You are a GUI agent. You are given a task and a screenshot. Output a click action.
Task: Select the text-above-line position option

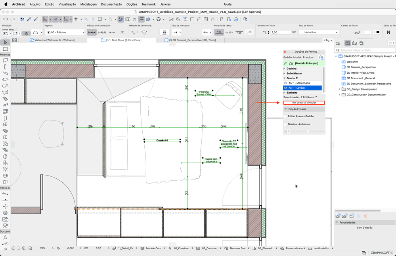pyautogui.click(x=219, y=32)
